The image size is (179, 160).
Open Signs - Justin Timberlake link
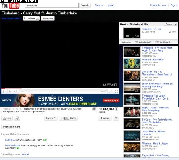[155, 109]
